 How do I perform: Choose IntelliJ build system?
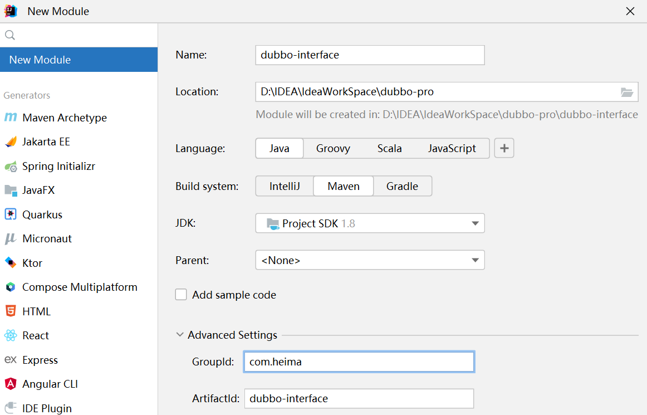[285, 186]
